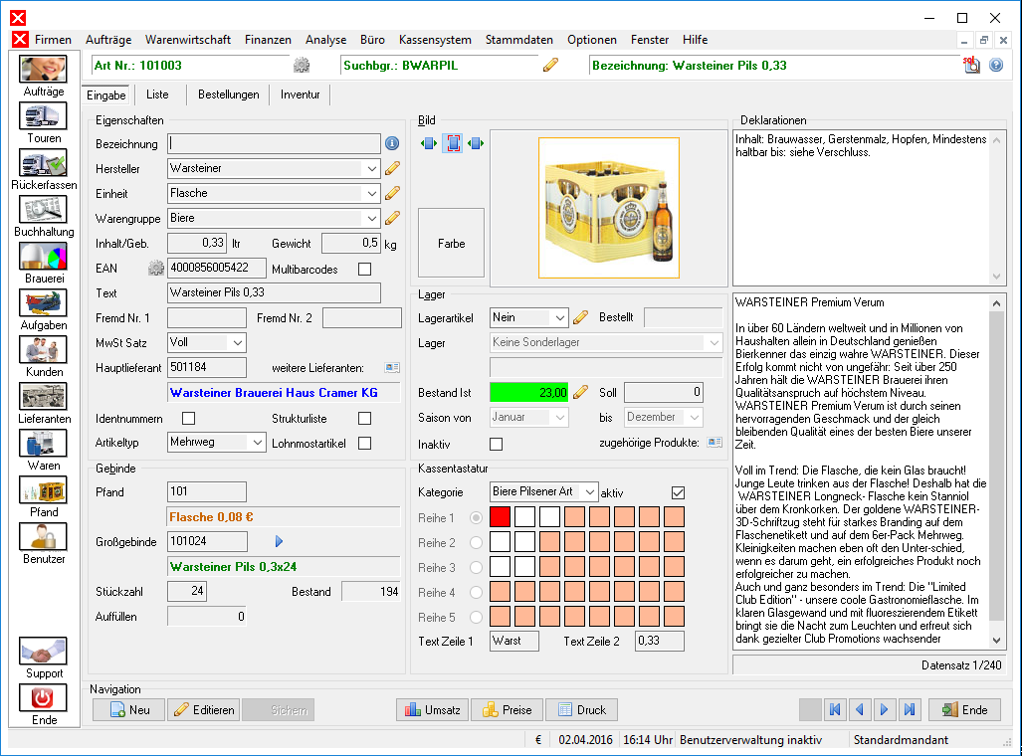Select the Reihe 5 radio button

pos(477,617)
